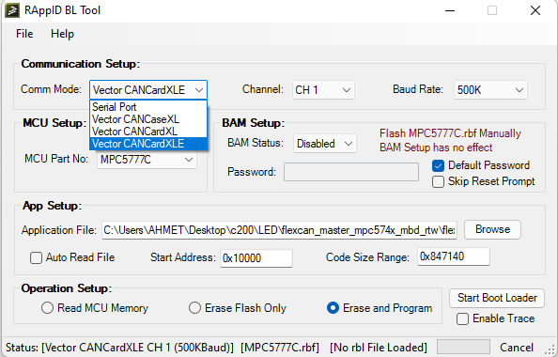
Task: Choose Vector CANCaseXL in the dropdown list
Action: point(148,119)
